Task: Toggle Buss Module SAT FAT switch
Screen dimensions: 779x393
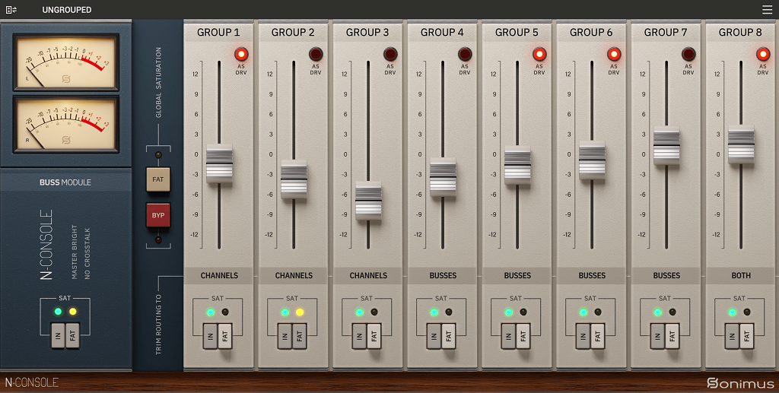Action: coord(72,336)
